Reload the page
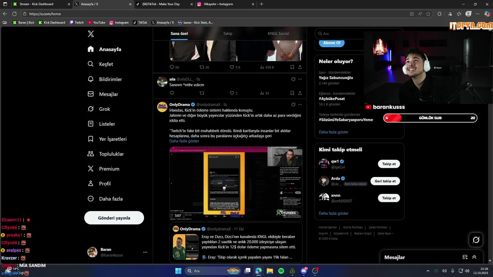493x277 pixels. (15, 14)
